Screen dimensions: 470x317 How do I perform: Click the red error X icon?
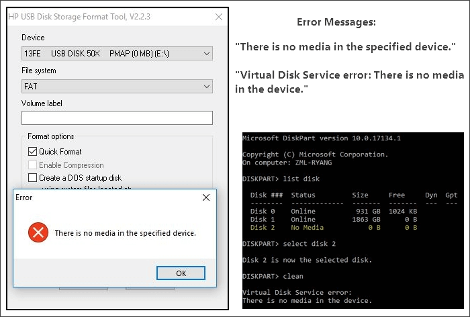[38, 233]
